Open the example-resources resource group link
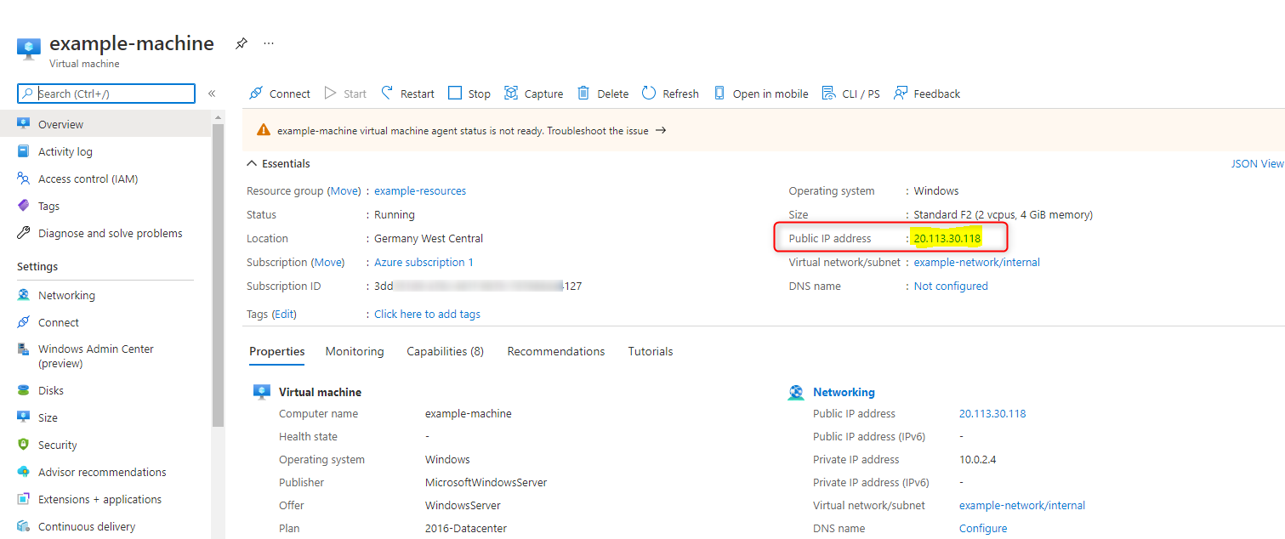 420,190
